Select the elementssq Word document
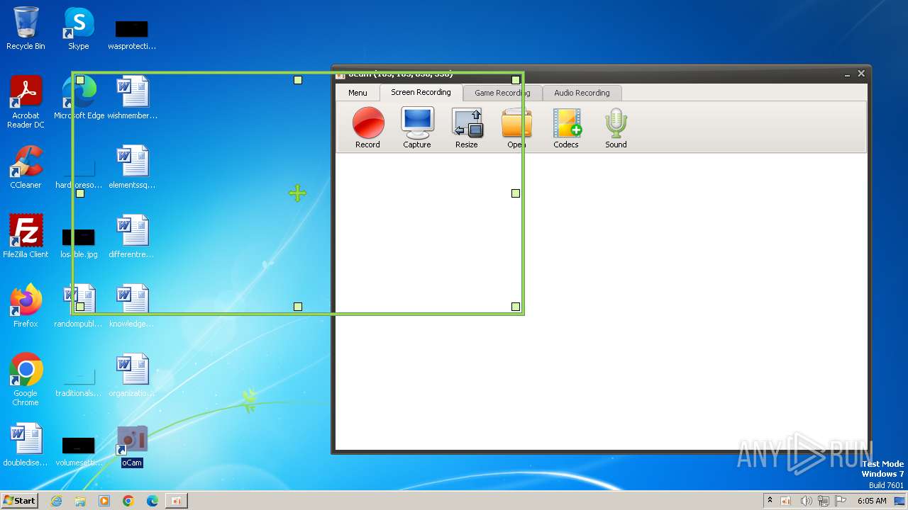Screen dimensions: 908x510 (x=132, y=167)
